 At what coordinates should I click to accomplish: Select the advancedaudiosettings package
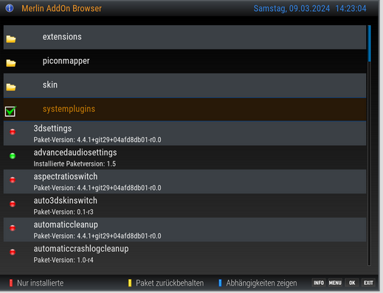(184, 158)
